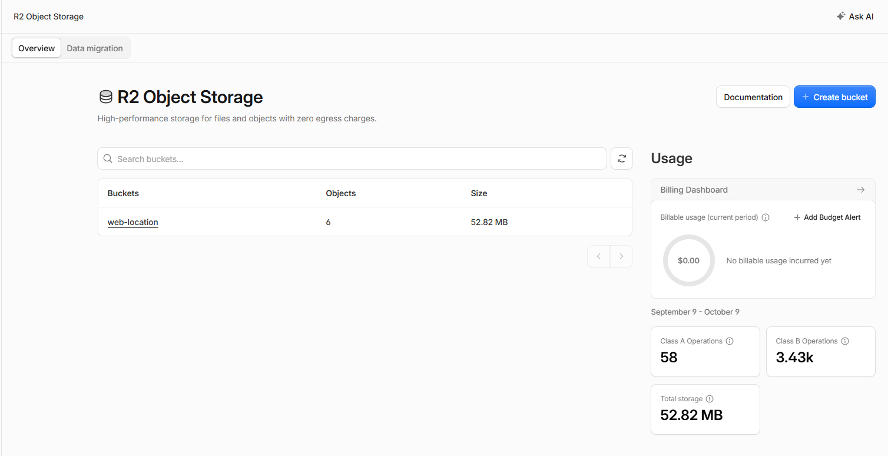The width and height of the screenshot is (888, 456).
Task: Click info icon beside Class A Operations
Action: click(730, 341)
